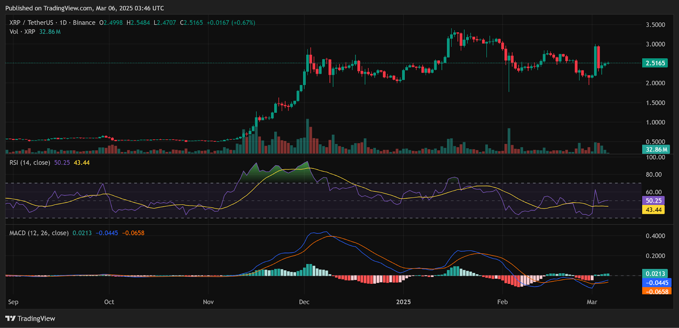The width and height of the screenshot is (679, 328).
Task: Click the TradingView wordmark at bottom left
Action: [x=36, y=319]
